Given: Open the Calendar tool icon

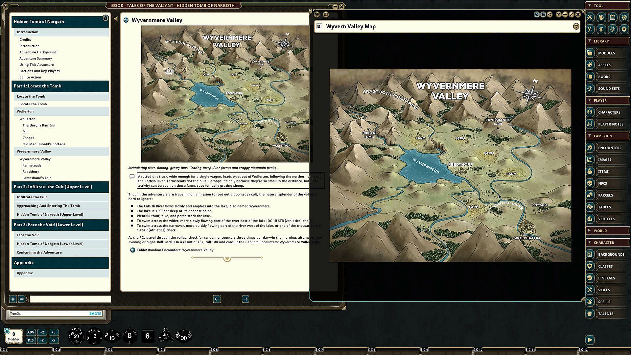Looking at the screenshot, I should tap(612, 17).
